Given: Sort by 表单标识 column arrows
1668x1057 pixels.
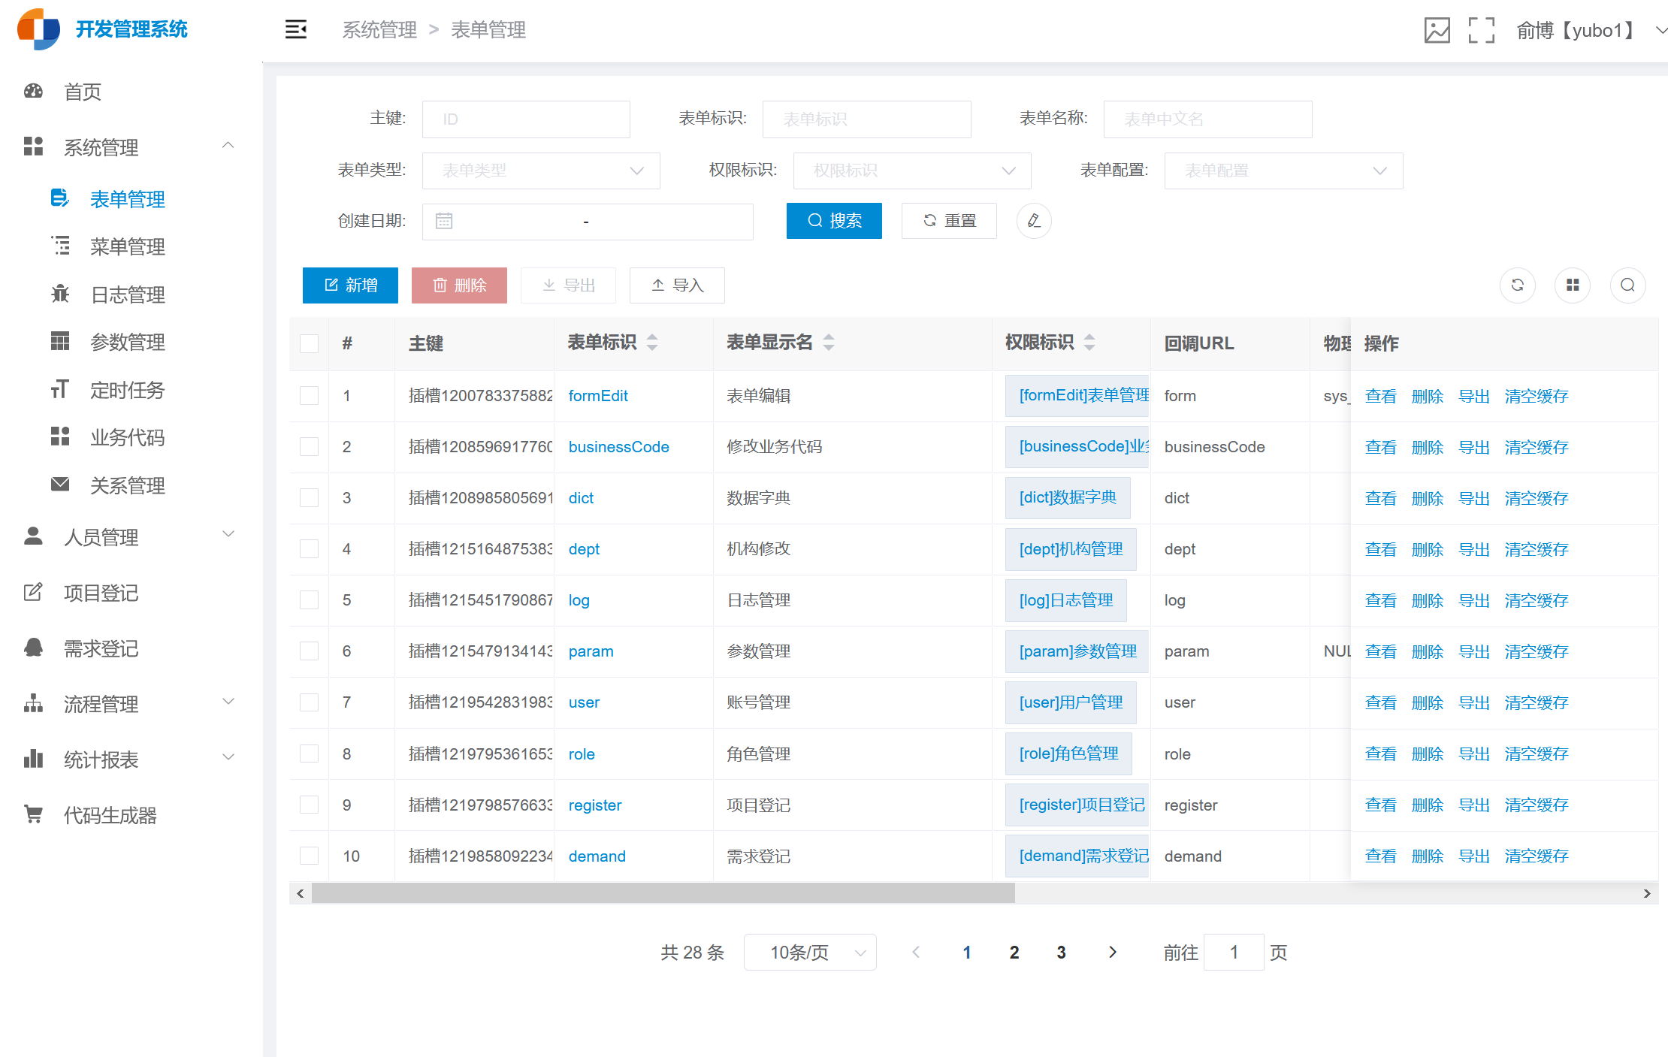Looking at the screenshot, I should [652, 343].
